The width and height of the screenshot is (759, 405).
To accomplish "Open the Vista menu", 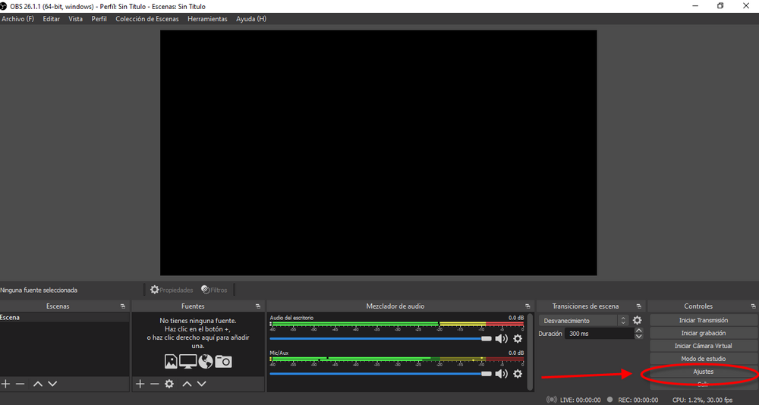I will click(75, 19).
